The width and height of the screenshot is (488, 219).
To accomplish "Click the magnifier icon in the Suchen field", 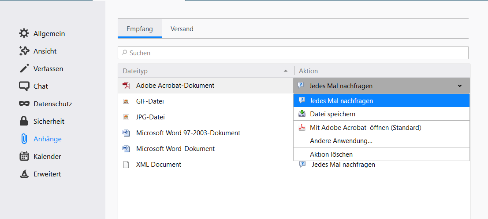I will coord(124,53).
